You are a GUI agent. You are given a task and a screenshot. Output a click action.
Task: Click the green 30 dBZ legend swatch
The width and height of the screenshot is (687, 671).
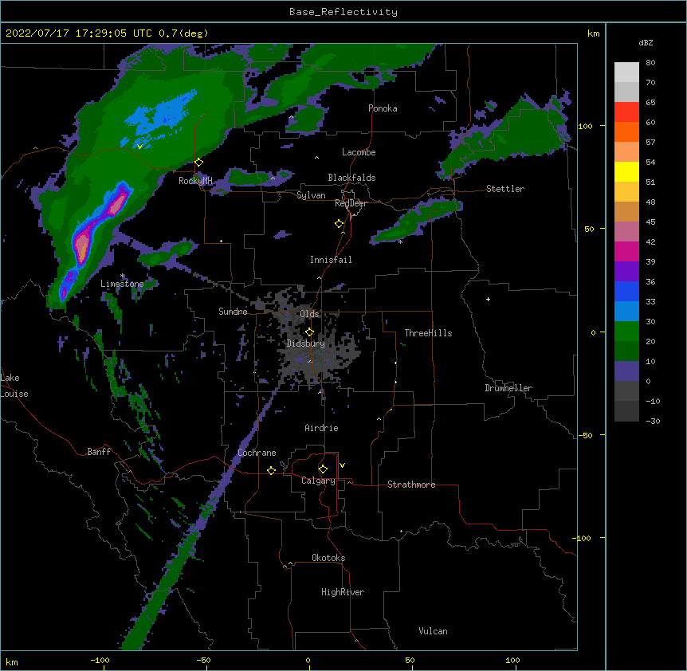pyautogui.click(x=626, y=332)
